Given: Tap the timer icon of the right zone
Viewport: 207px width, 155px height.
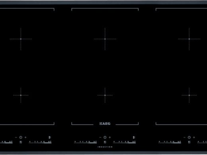Looking at the screenshot, I should pos(189,138).
